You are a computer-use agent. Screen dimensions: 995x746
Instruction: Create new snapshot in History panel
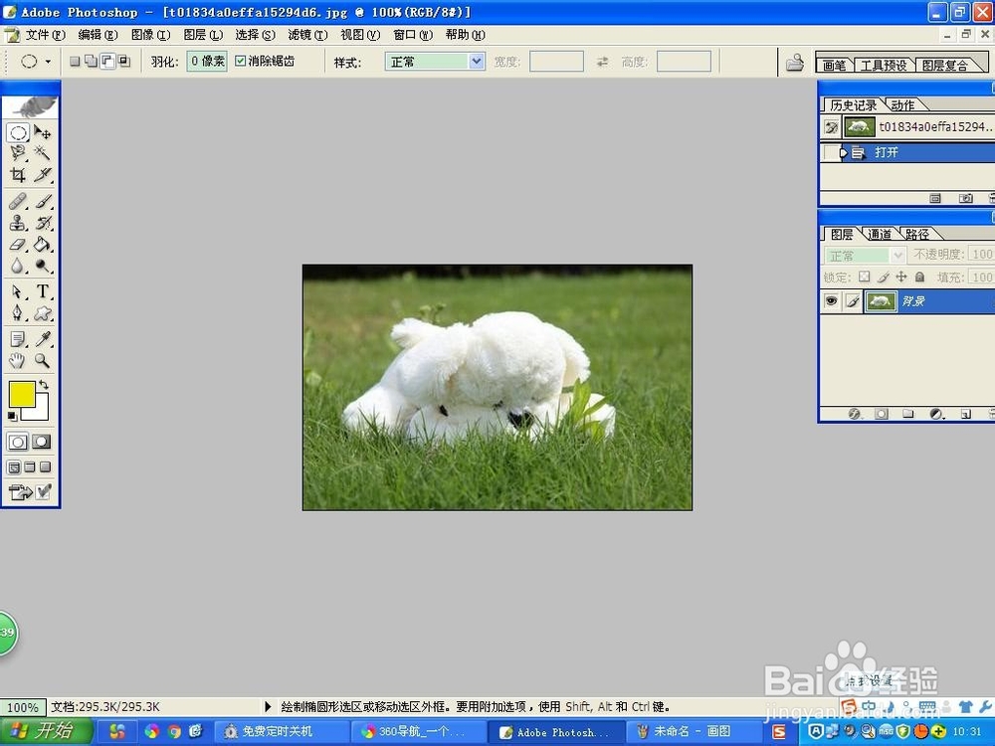[x=965, y=199]
